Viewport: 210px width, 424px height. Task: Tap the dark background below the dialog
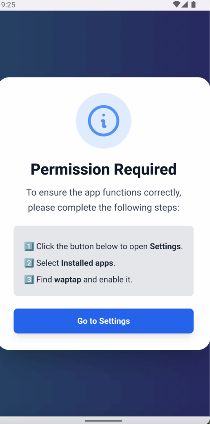pos(105,383)
